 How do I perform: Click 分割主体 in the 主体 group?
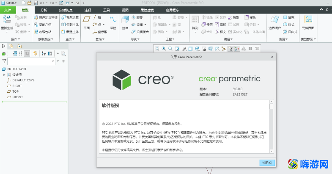coord(70,25)
